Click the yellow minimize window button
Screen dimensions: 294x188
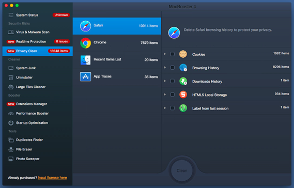click(11, 6)
